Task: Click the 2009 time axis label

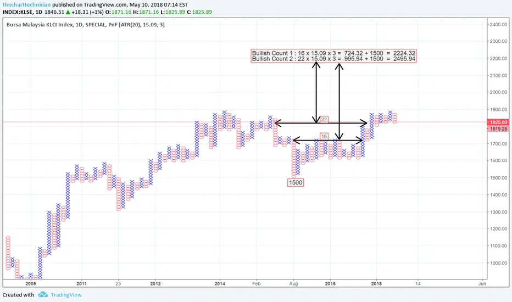Action: (x=31, y=284)
